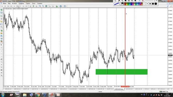173x97 pixels.
Task: Toggle M30 timeframe
Action: [11, 6]
